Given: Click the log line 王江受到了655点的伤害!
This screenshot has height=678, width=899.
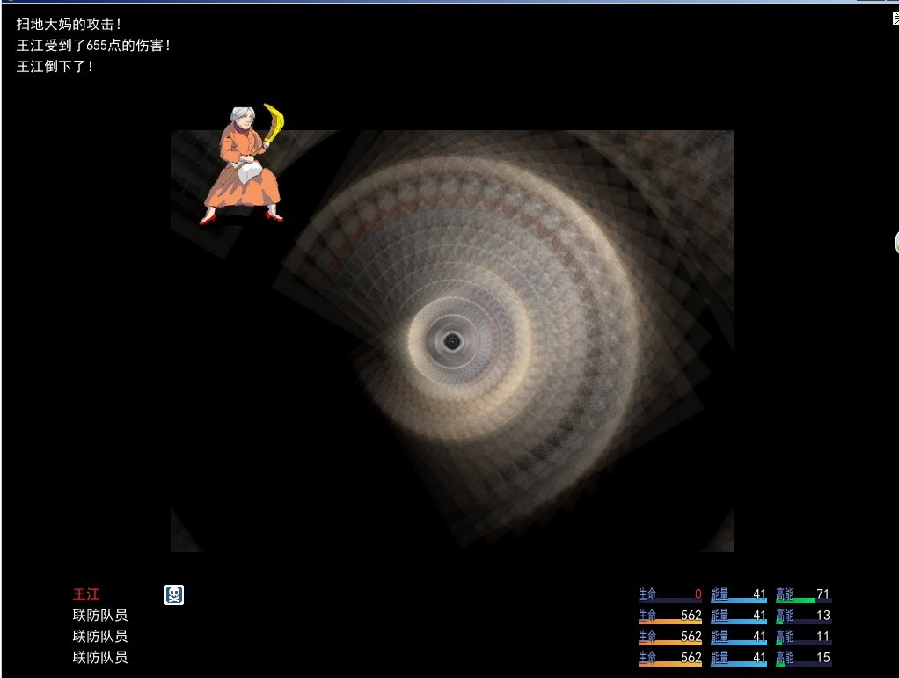Looking at the screenshot, I should (x=93, y=45).
